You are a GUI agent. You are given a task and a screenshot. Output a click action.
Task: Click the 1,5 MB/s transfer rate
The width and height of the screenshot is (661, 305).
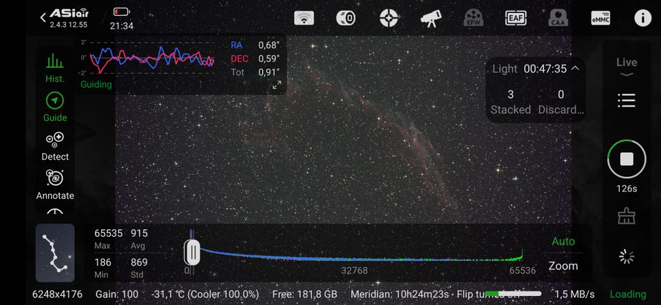coord(574,294)
